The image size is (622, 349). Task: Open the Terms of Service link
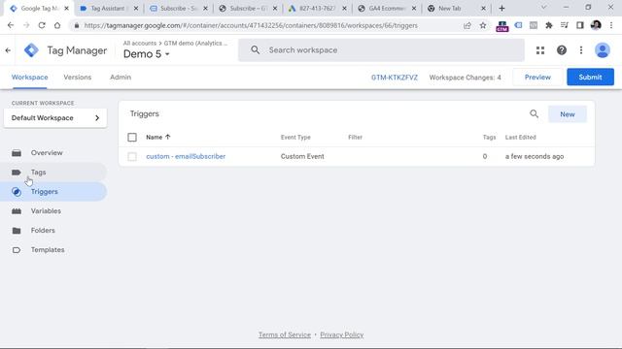point(285,334)
